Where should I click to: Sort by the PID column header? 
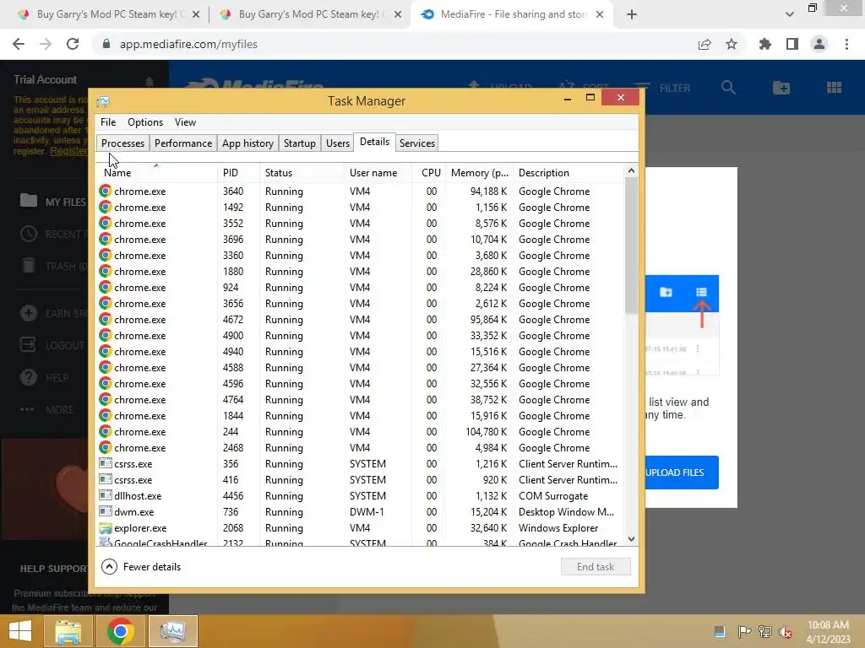pos(238,172)
